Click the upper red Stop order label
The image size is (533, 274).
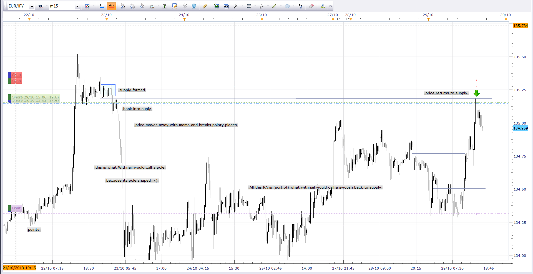[15, 75]
